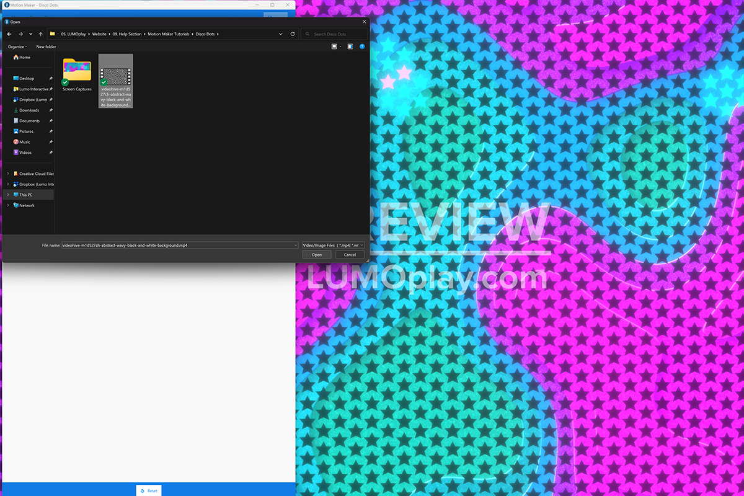
Task: Open the pinned Lumo Interactive folder
Action: [30, 89]
